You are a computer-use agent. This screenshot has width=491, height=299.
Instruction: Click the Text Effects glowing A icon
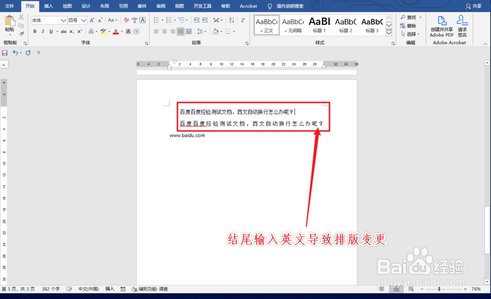[x=91, y=31]
